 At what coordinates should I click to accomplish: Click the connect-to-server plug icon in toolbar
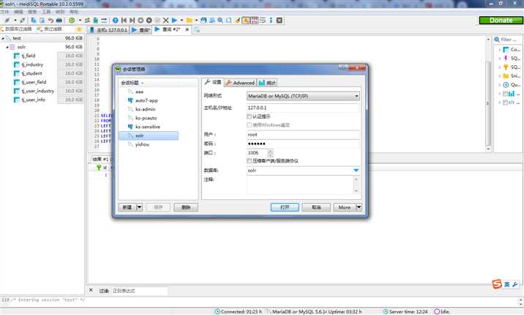click(x=7, y=21)
